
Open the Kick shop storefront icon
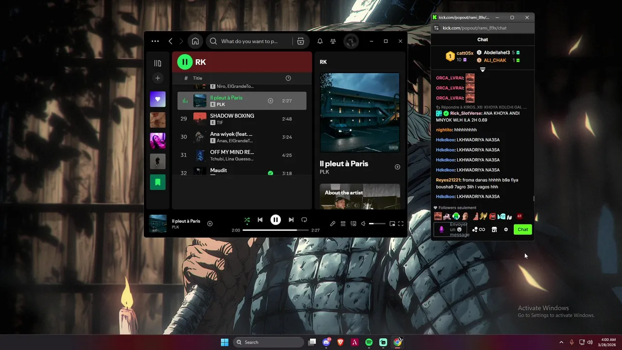pos(494,229)
